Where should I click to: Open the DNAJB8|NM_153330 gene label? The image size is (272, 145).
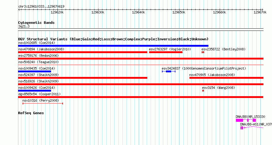point(250,117)
